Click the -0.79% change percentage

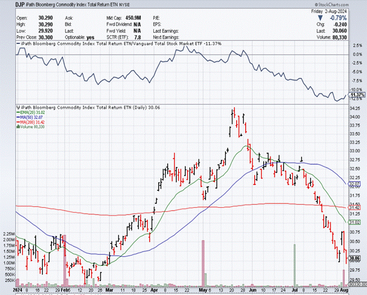tap(338, 18)
